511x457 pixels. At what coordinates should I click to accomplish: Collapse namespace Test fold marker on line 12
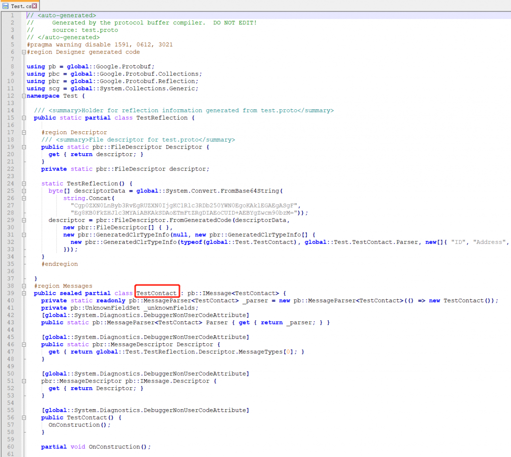(24, 96)
